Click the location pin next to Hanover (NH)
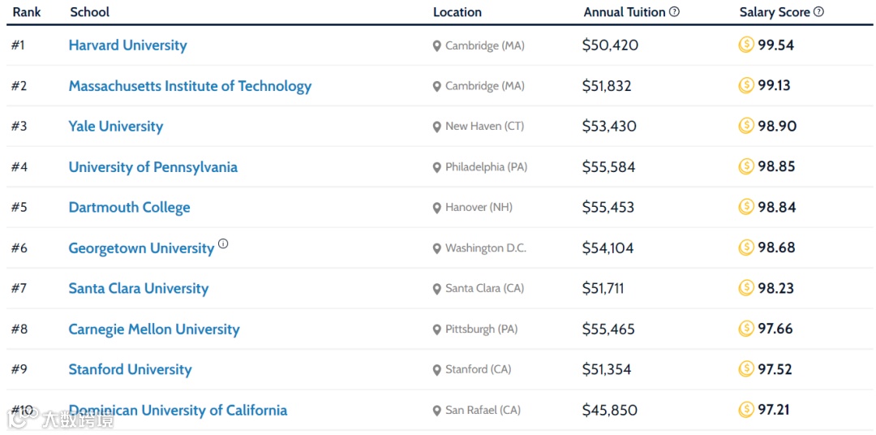The width and height of the screenshot is (876, 435). (437, 208)
